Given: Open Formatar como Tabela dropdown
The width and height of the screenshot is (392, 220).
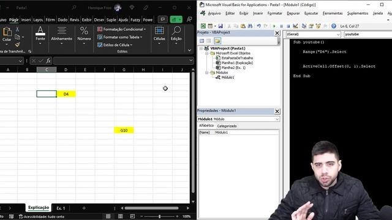Looking at the screenshot, I should click(120, 37).
